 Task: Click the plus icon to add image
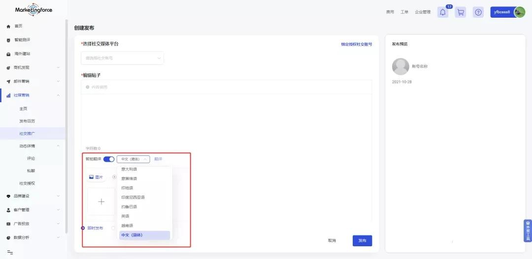tap(101, 202)
